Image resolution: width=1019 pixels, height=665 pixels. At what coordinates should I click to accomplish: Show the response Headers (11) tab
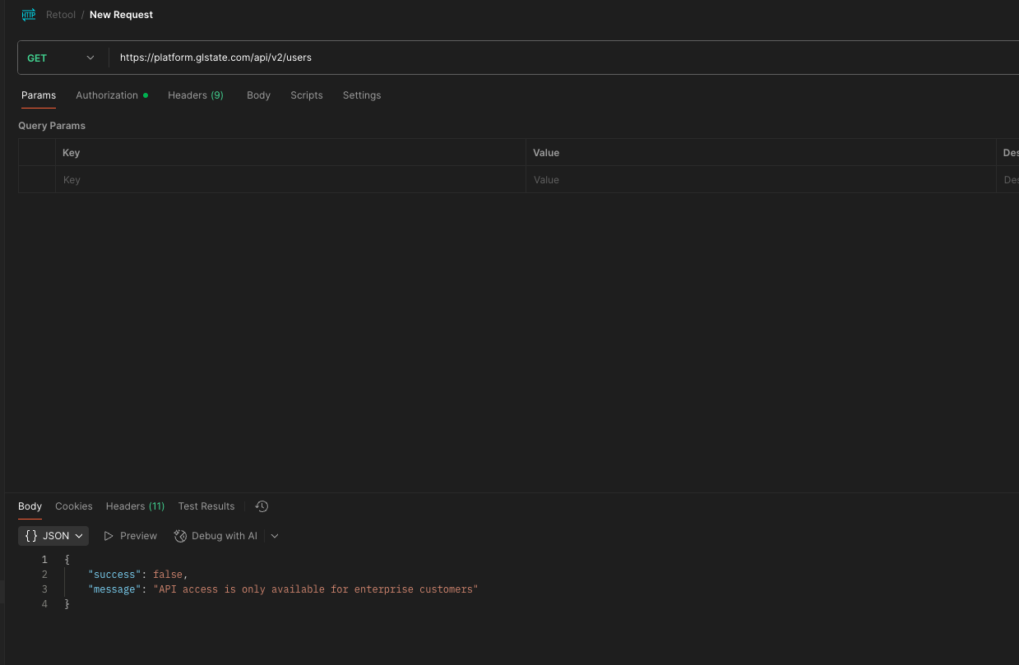[x=135, y=506]
